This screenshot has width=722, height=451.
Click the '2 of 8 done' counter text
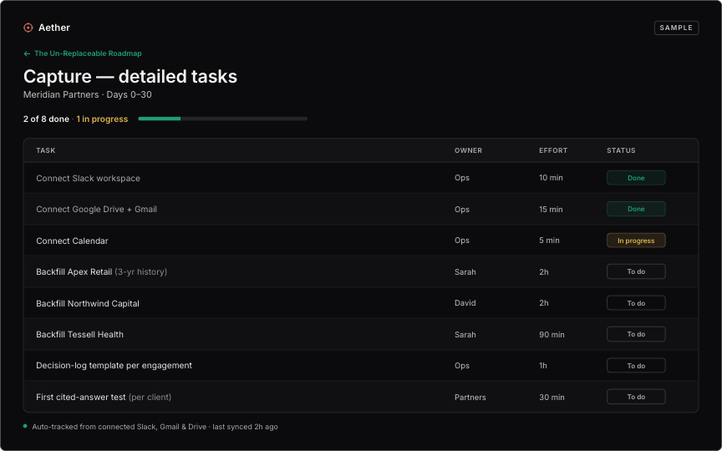(46, 119)
